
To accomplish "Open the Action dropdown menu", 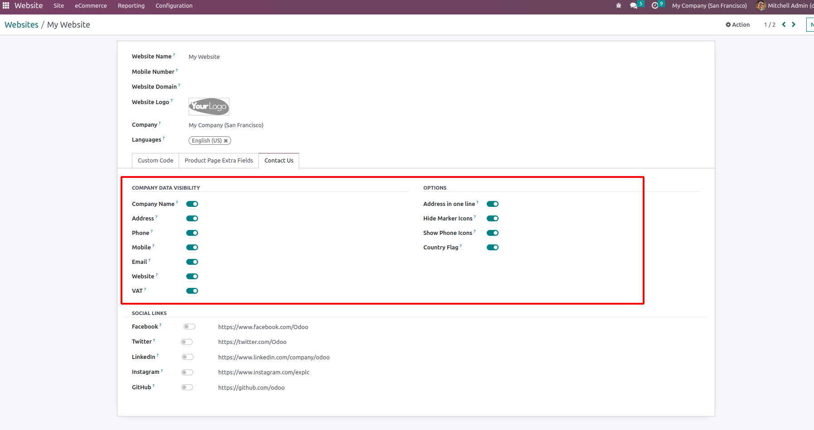I will click(738, 24).
